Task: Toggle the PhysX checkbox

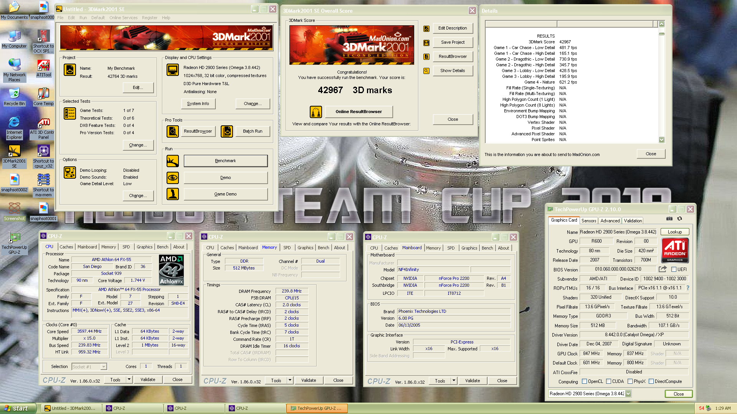Action: click(x=630, y=381)
